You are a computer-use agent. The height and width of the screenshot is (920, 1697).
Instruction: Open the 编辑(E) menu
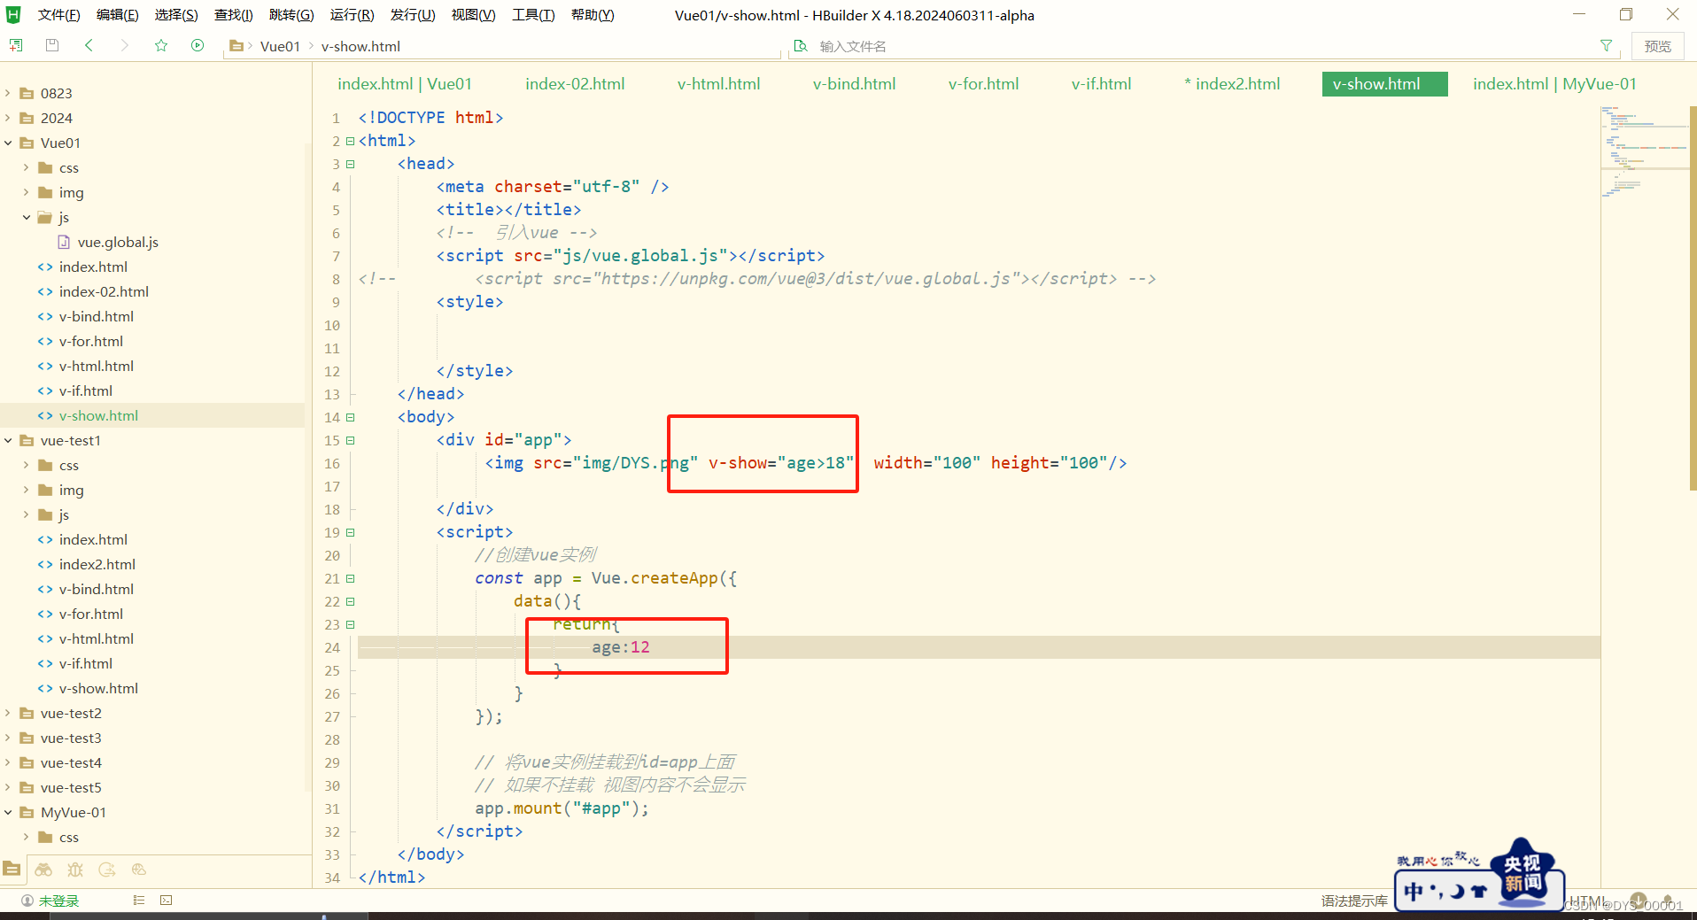click(x=117, y=15)
